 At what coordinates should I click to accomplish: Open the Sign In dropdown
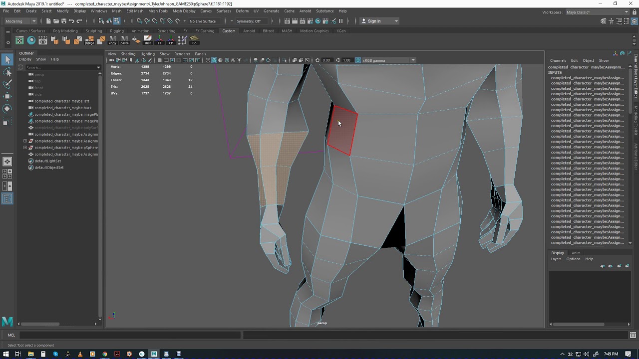click(379, 21)
